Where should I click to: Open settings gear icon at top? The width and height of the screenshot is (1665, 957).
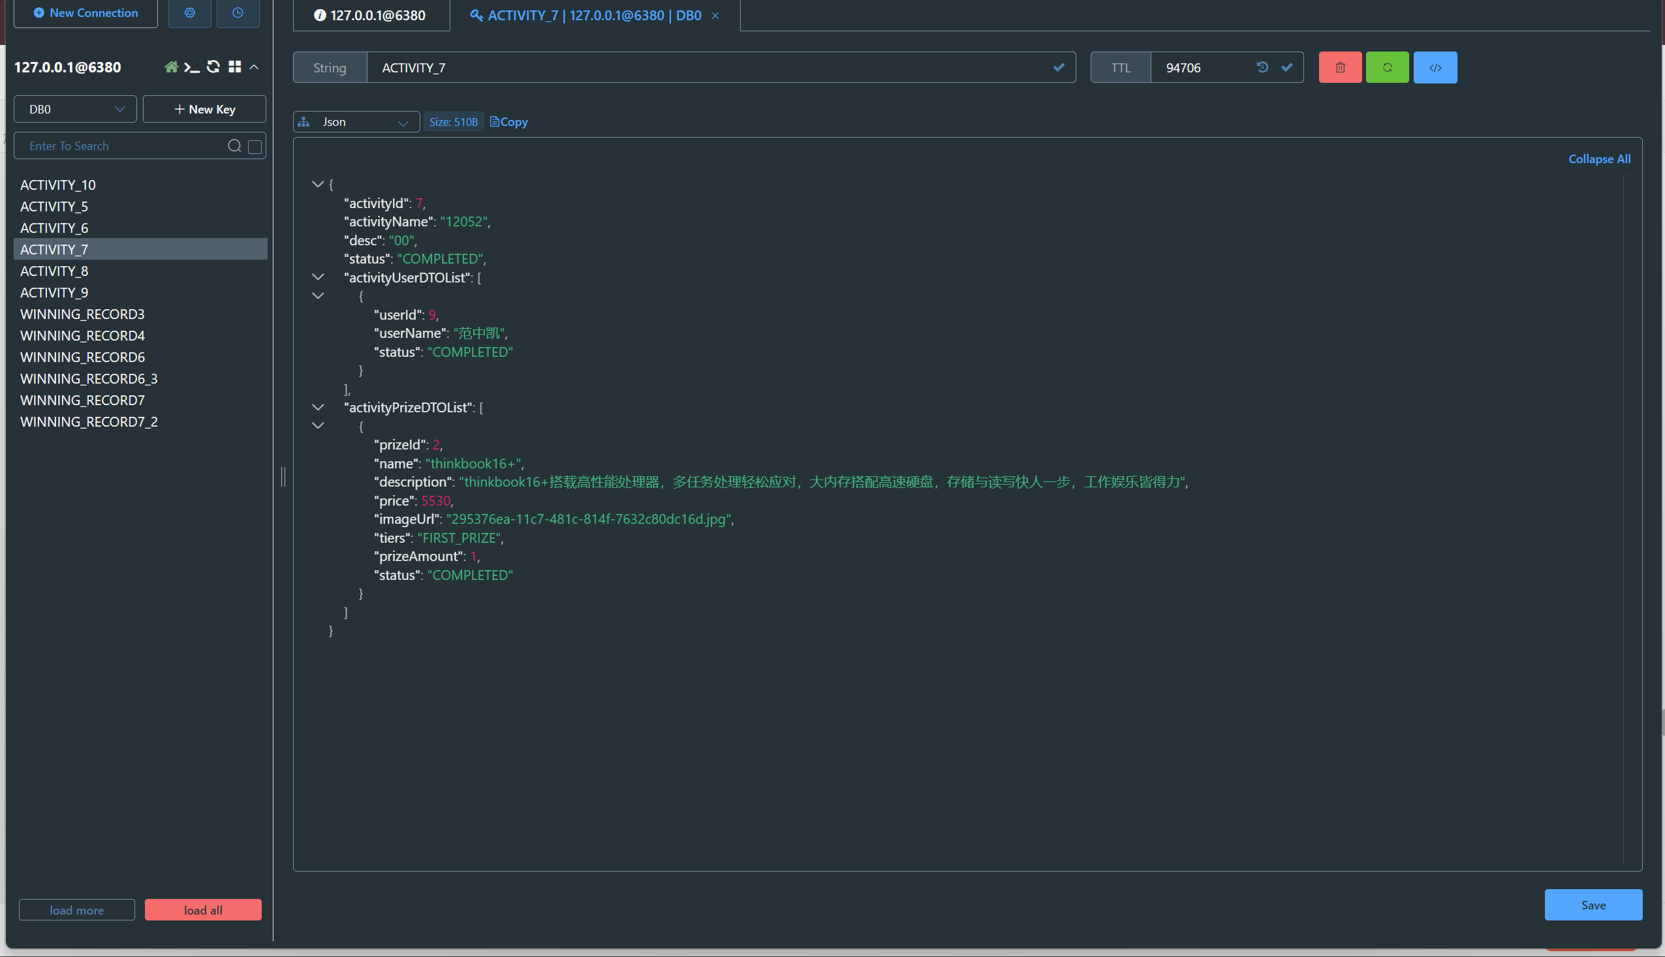[x=189, y=12]
